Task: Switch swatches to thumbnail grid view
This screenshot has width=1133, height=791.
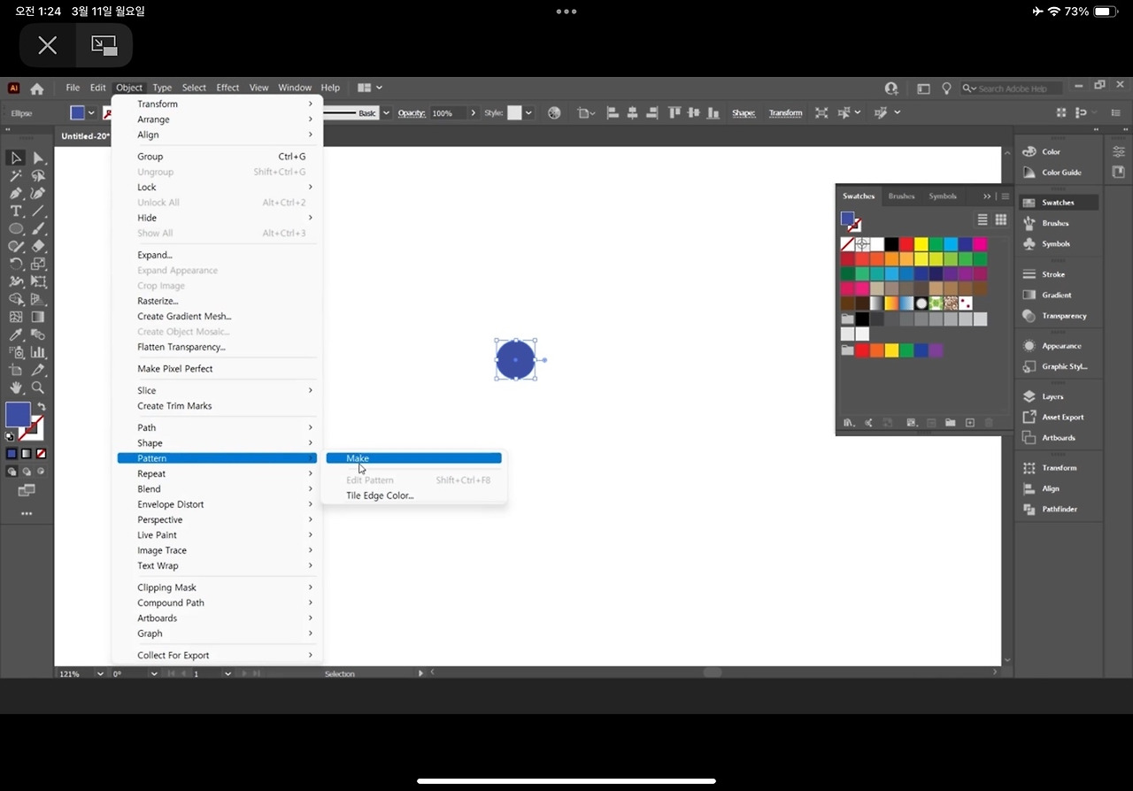Action: pyautogui.click(x=1001, y=219)
